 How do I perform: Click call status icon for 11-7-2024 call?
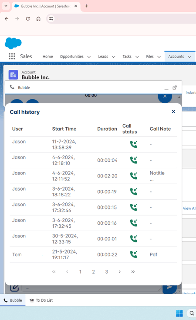pyautogui.click(x=134, y=144)
